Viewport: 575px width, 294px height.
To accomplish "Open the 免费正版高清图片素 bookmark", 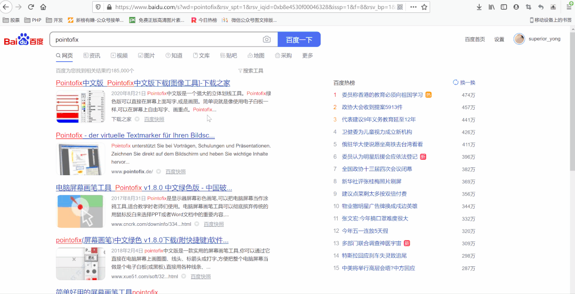I will point(157,20).
